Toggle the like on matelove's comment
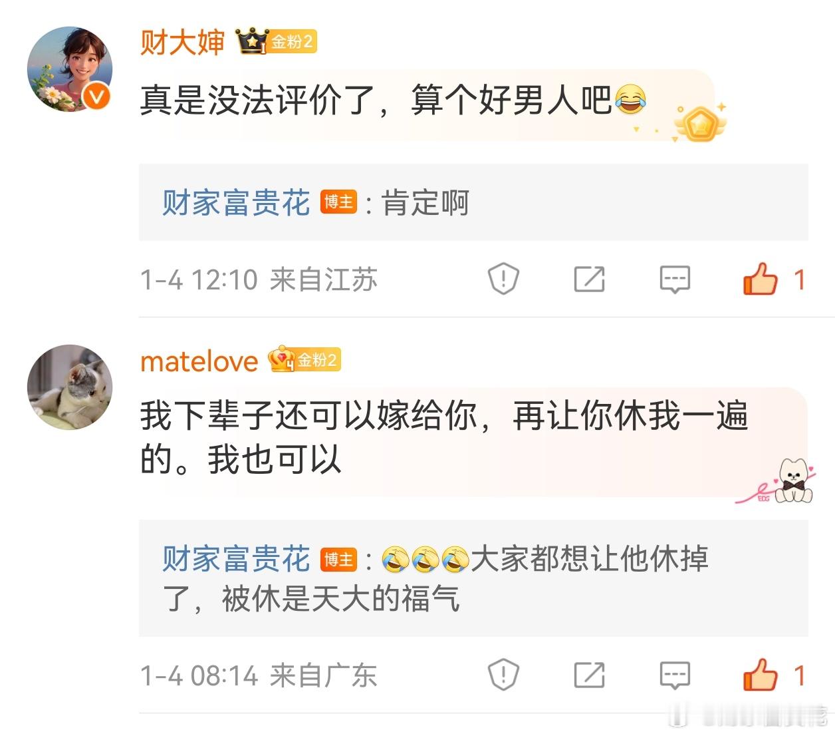This screenshot has height=736, width=835. tap(761, 675)
